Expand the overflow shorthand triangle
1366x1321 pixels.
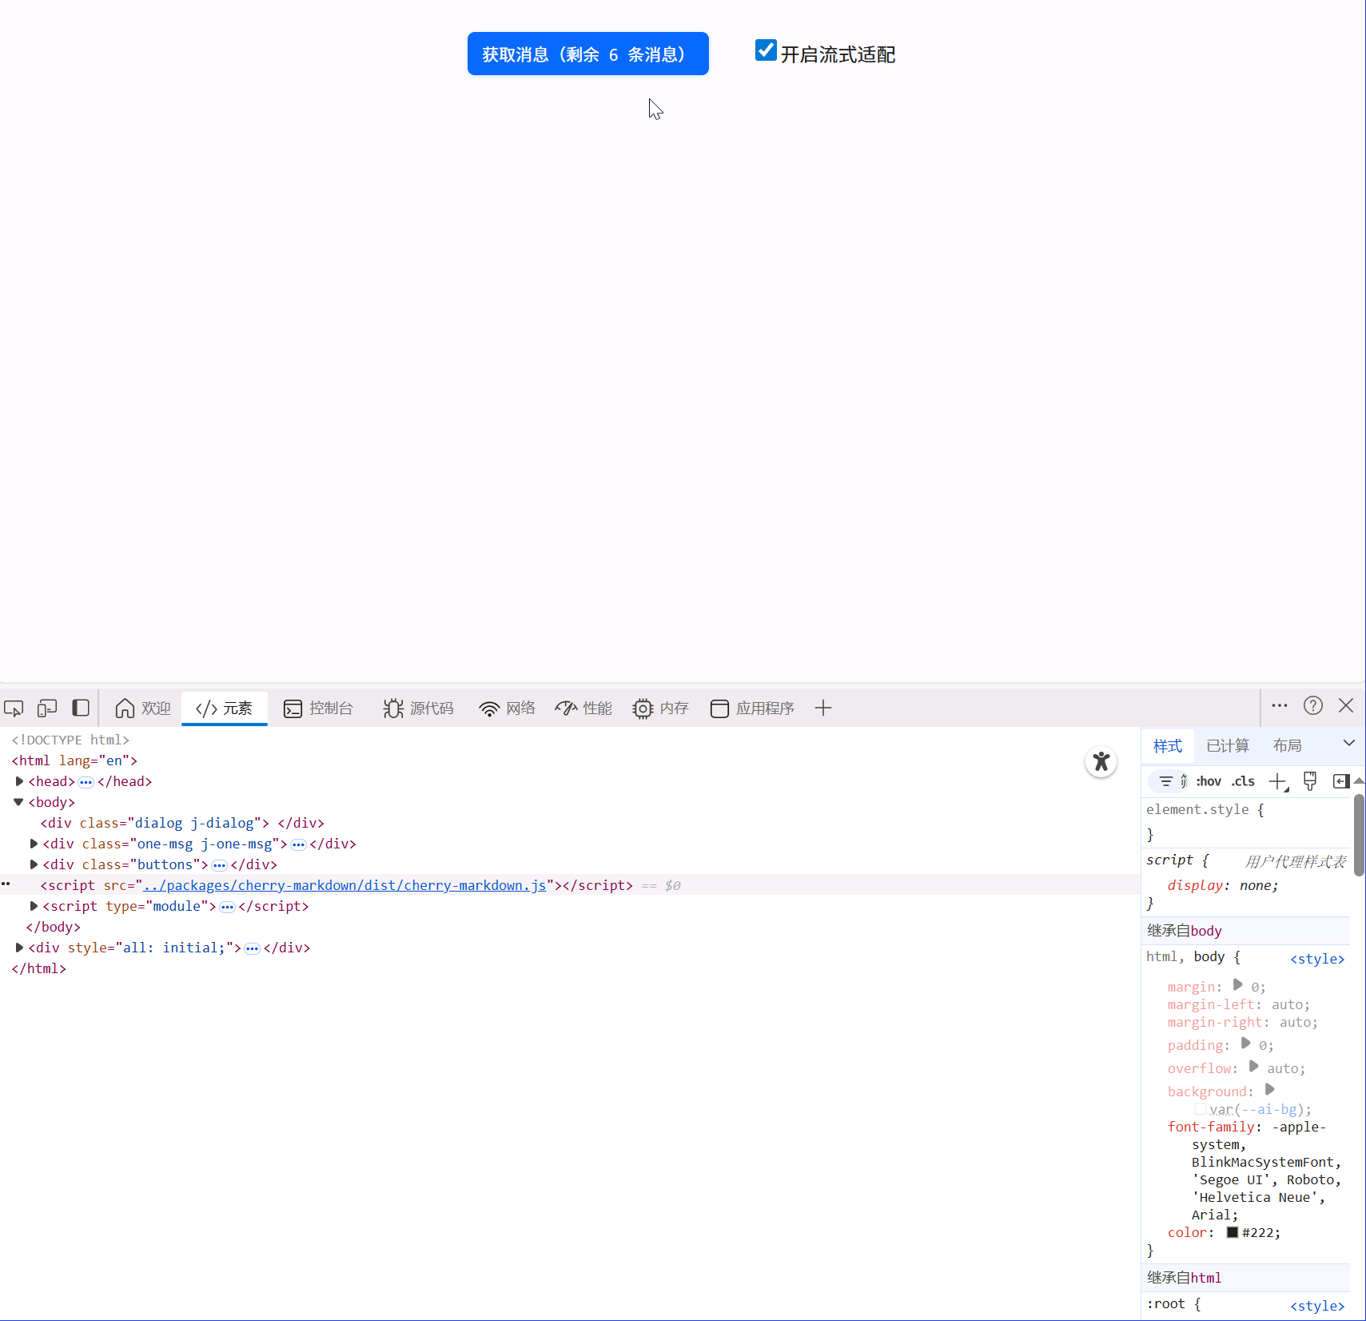[x=1253, y=1067]
